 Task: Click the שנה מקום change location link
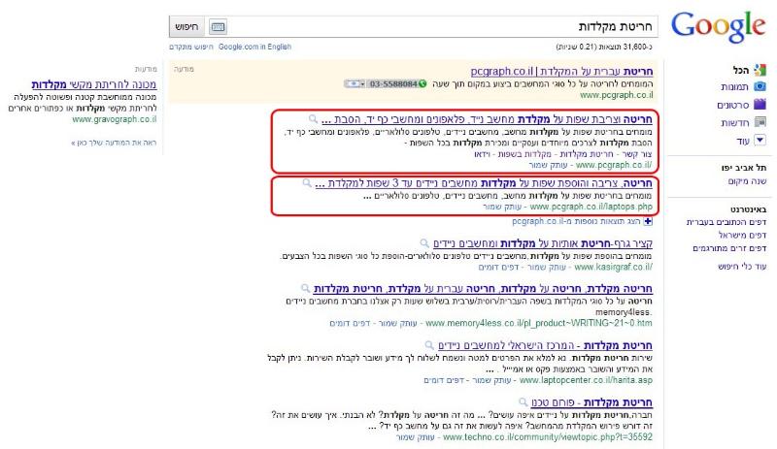[x=747, y=181]
